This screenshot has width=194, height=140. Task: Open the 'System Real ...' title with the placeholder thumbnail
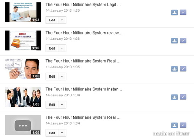click(x=83, y=117)
